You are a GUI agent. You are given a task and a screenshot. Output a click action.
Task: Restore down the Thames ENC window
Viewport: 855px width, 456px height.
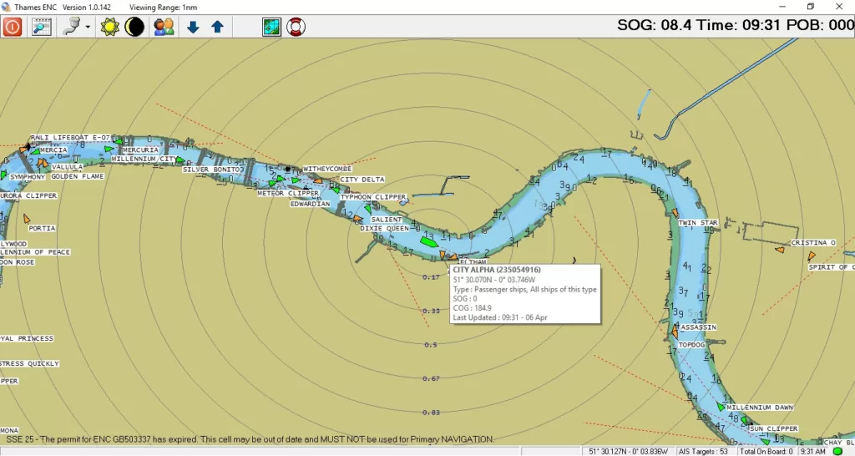click(810, 7)
